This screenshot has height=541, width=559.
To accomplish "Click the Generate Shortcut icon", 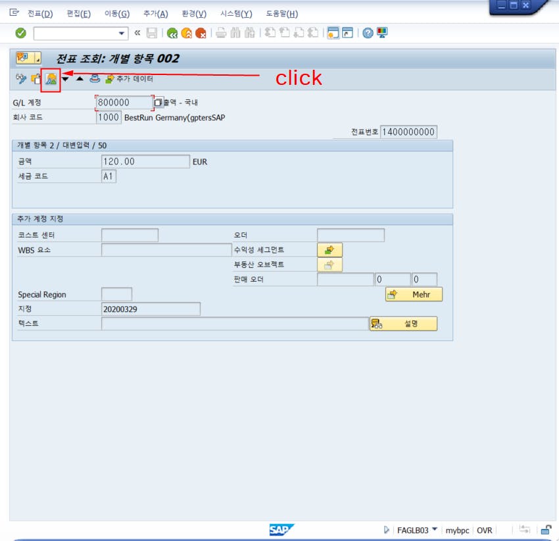I will tap(347, 33).
